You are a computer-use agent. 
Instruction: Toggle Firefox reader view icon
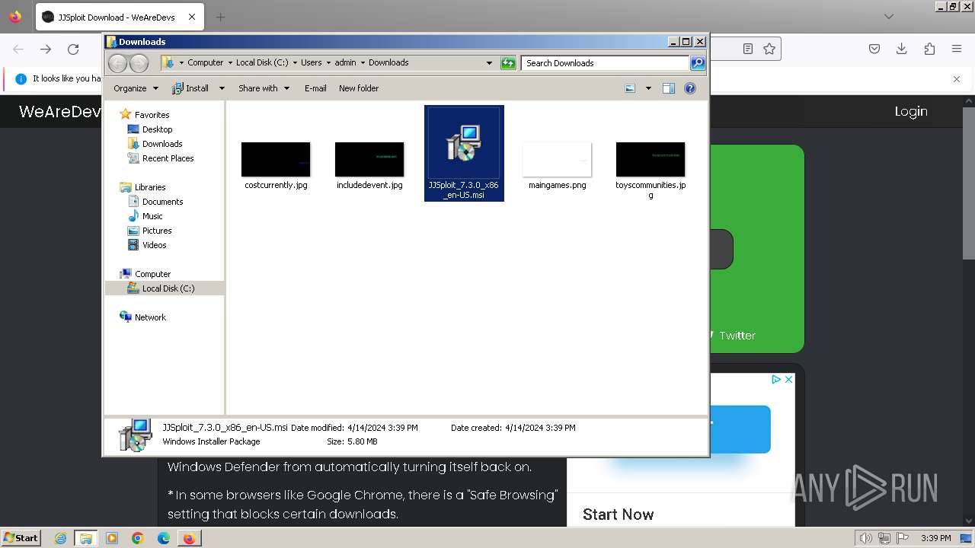(x=748, y=49)
